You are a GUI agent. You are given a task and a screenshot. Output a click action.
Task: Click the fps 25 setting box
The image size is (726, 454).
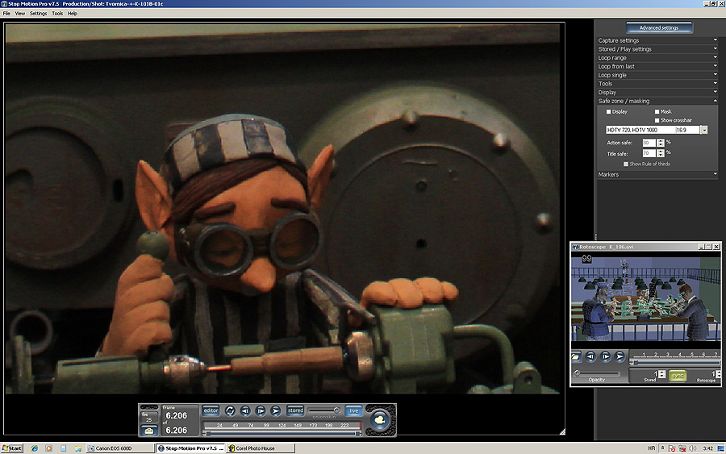(148, 418)
